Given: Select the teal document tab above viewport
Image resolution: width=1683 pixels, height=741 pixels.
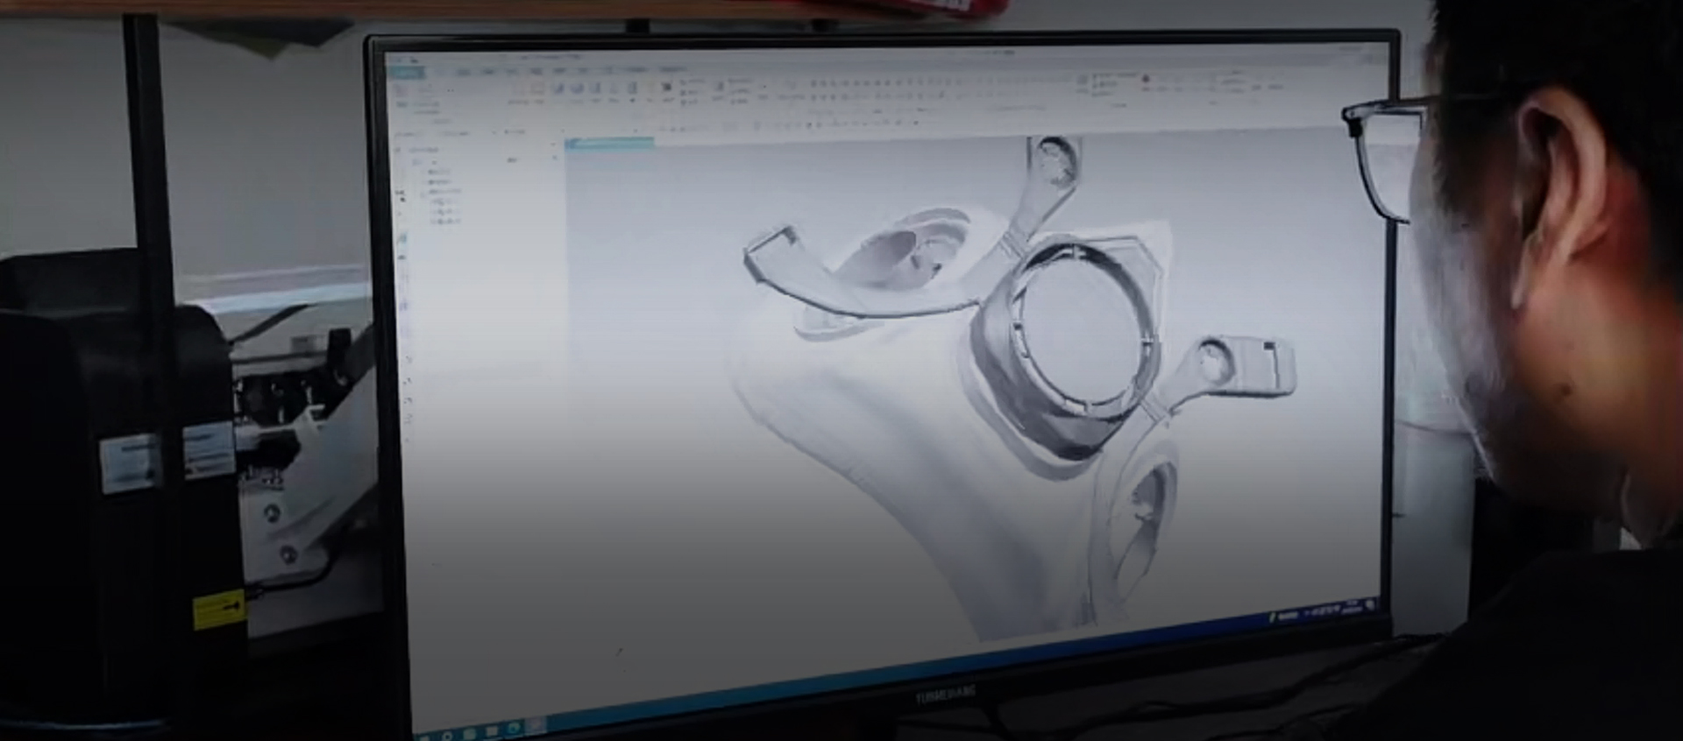Looking at the screenshot, I should [610, 143].
